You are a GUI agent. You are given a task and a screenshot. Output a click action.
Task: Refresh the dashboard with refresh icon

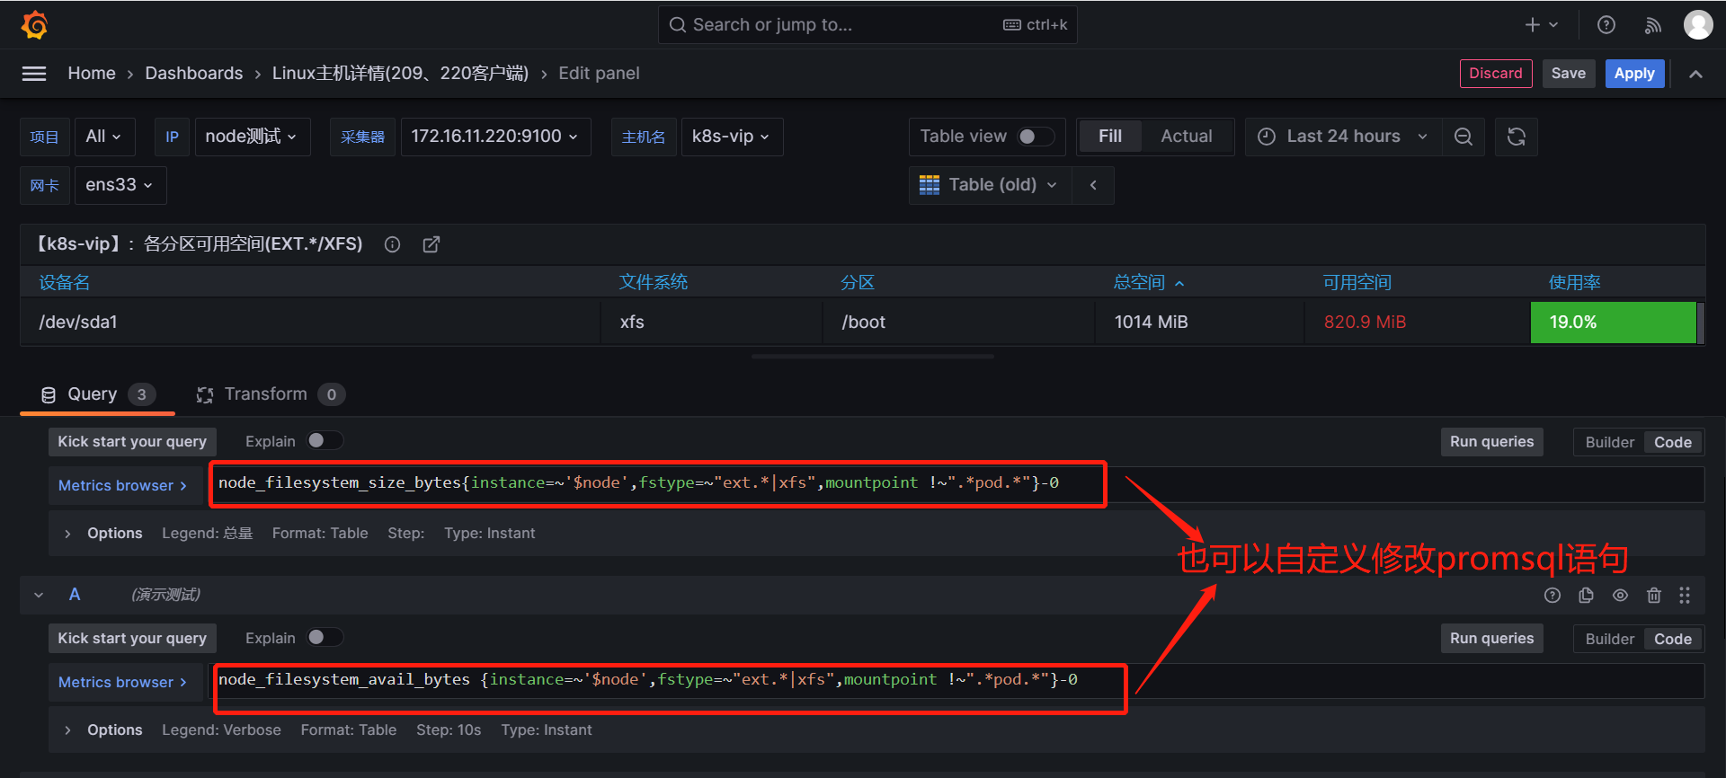[x=1517, y=137]
